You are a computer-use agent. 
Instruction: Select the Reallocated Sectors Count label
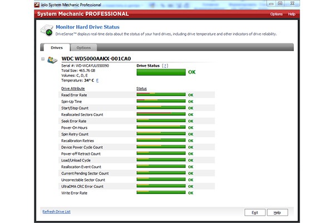(82, 115)
